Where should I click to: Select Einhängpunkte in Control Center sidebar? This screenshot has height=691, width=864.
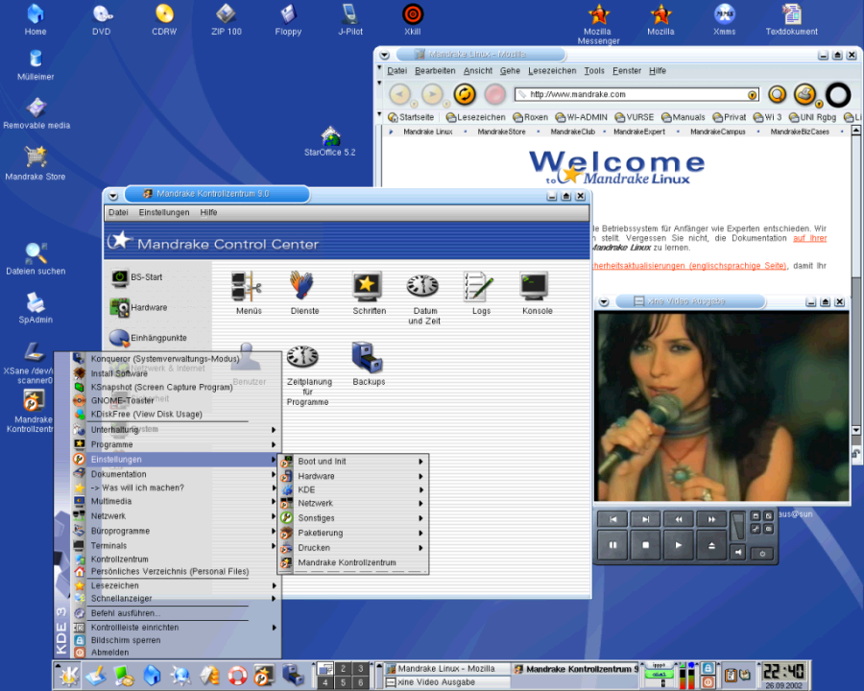pyautogui.click(x=148, y=338)
